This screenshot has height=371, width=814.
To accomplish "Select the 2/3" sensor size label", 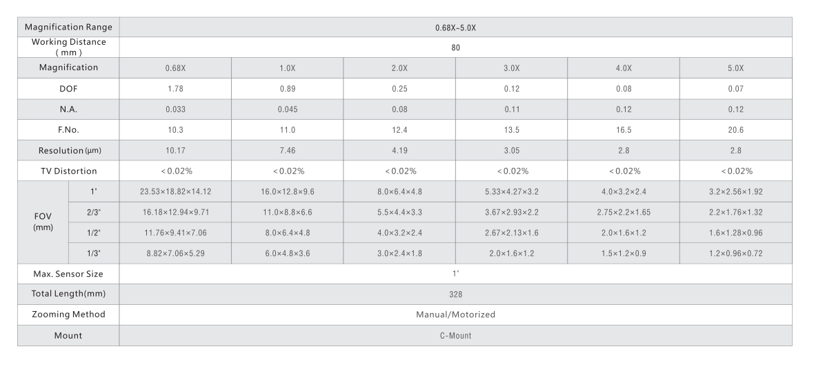I will 94,213.
